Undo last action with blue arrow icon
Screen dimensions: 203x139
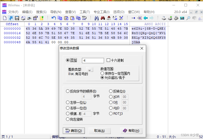click(x=53, y=18)
